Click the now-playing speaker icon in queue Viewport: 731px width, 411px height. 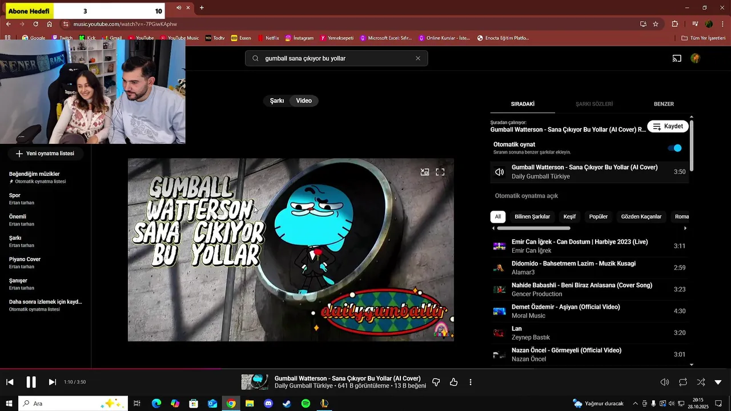pyautogui.click(x=500, y=172)
